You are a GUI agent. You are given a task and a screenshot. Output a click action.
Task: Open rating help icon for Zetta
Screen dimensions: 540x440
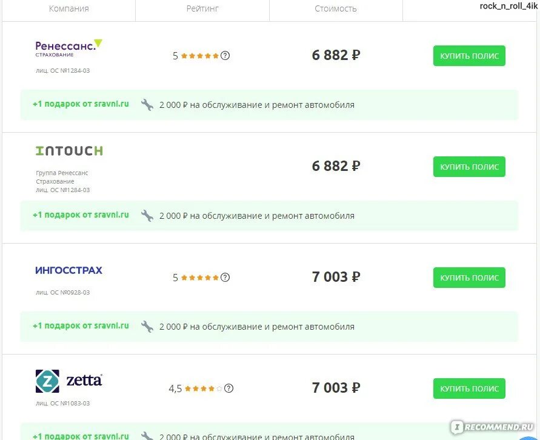228,388
